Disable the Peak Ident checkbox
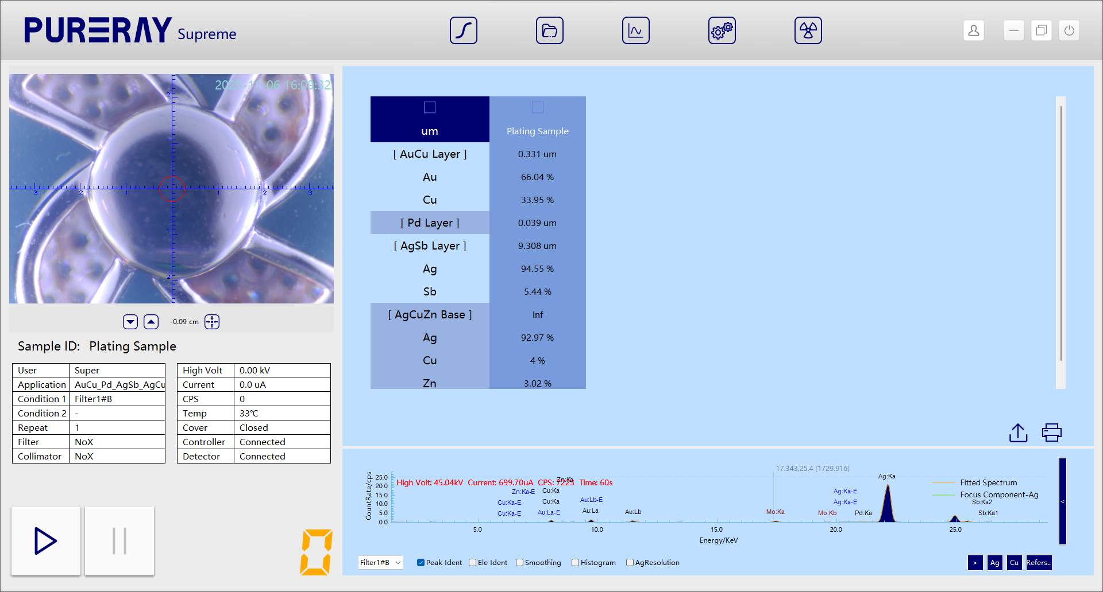Viewport: 1103px width, 592px height. [421, 563]
